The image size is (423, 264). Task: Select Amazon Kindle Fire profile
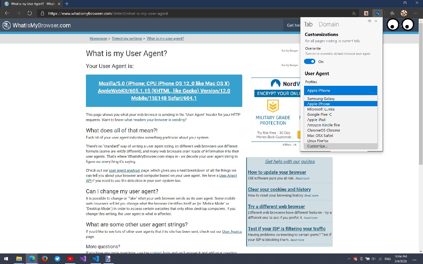tap(340, 125)
